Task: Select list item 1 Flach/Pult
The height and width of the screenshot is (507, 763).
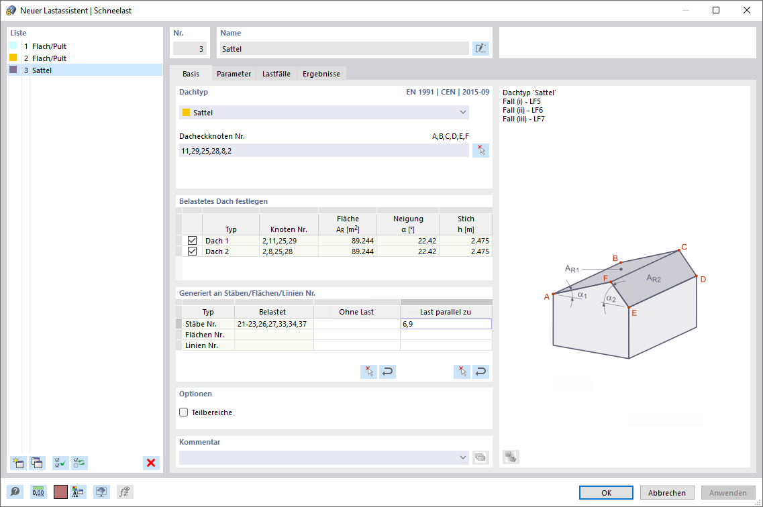Action: [x=85, y=46]
